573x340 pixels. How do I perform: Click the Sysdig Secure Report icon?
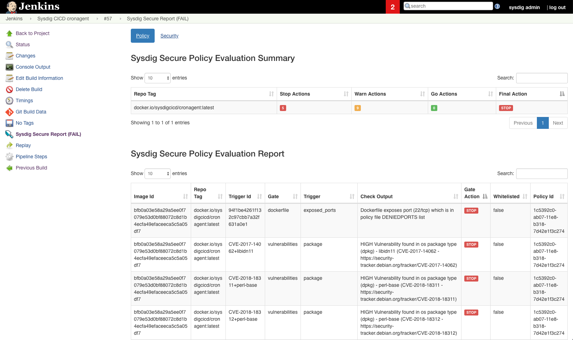pyautogui.click(x=9, y=134)
